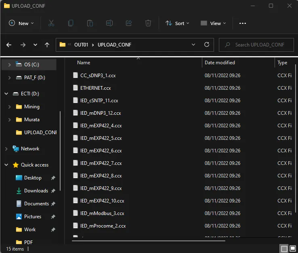The width and height of the screenshot is (298, 253).
Task: Open the recent locations dropdown arrow
Action: tap(35, 45)
